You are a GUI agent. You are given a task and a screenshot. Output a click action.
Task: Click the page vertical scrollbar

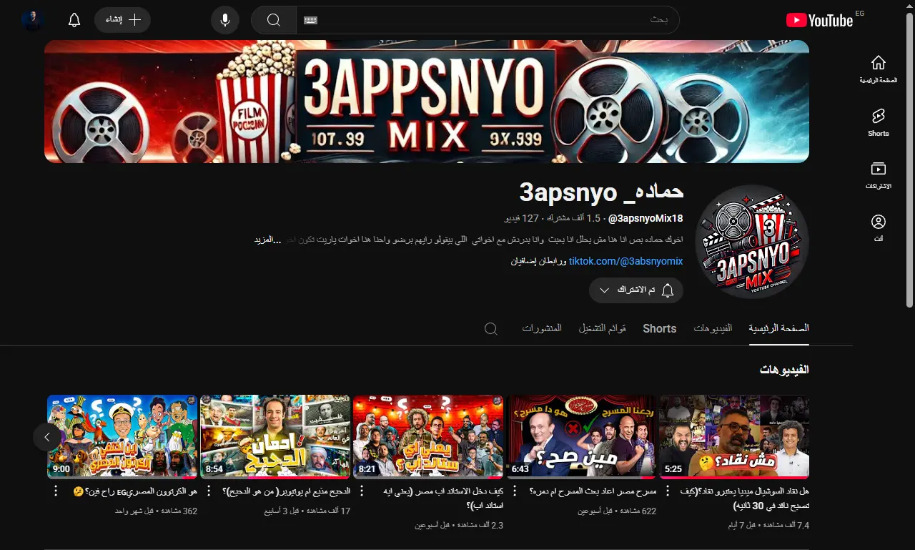[x=910, y=161]
